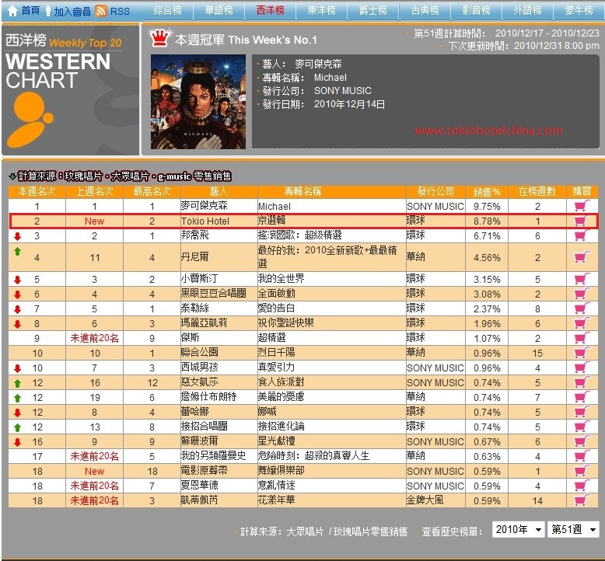Click album name 危險時刻：超殺的真實人生
The height and width of the screenshot is (561, 605).
point(313,456)
